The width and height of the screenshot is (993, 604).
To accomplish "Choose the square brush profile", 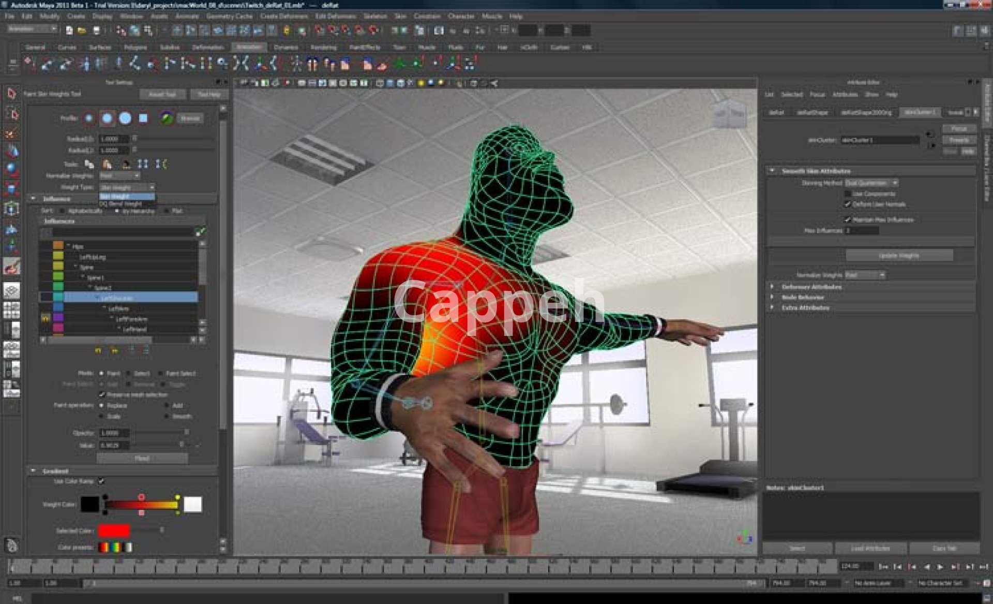I will 143,119.
